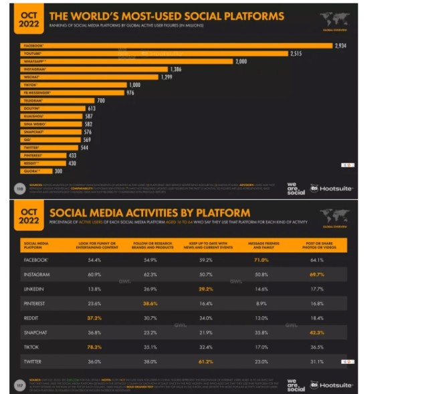Click the Hootsuite logo on the top slide
This screenshot has width=428, height=394.
pyautogui.click(x=331, y=189)
